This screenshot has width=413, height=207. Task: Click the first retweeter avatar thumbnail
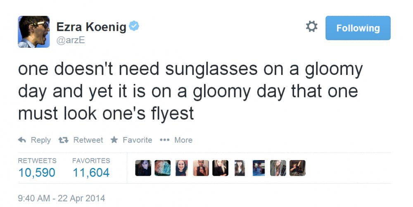point(143,168)
